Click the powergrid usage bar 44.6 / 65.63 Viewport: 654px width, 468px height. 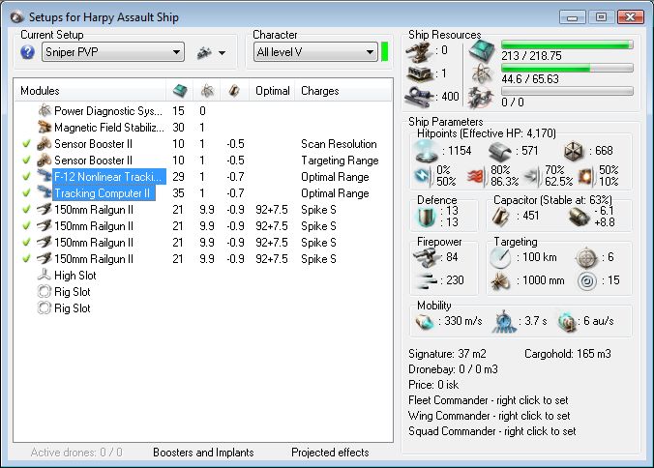(x=567, y=68)
